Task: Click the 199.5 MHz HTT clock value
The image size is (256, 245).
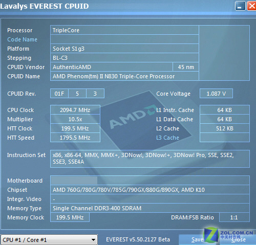Action: coord(75,128)
